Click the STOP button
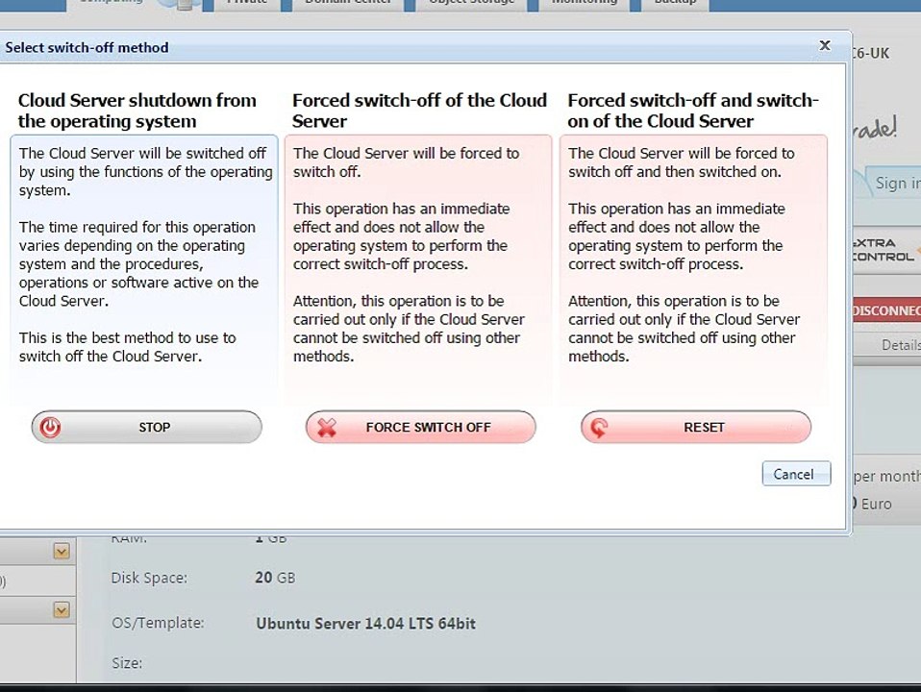921x692 pixels. (x=146, y=427)
